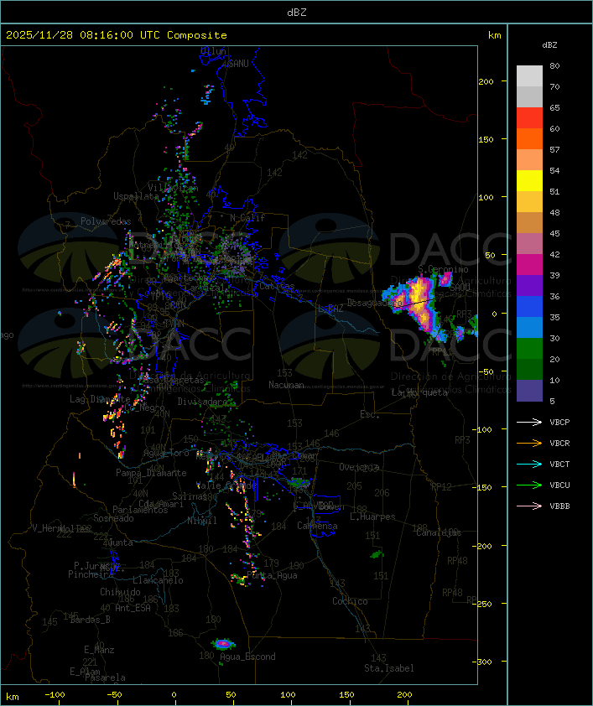This screenshot has width=593, height=706.
Task: Click the Sosneado map label
Action: coord(113,518)
